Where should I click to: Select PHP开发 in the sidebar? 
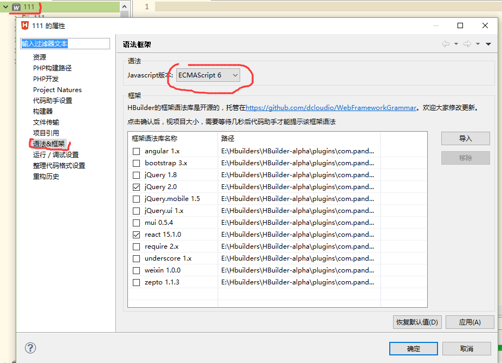[x=46, y=79]
